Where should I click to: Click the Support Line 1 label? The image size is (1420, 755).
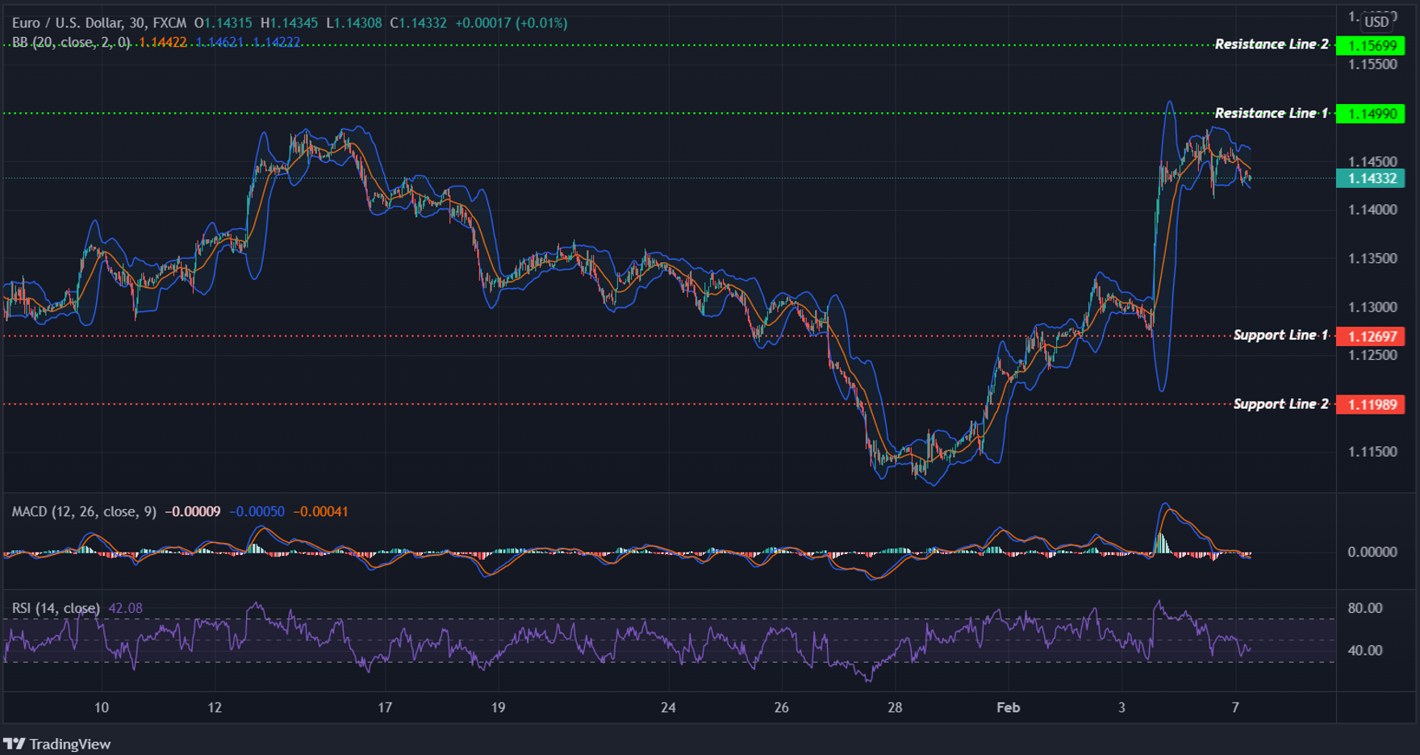pyautogui.click(x=1280, y=335)
